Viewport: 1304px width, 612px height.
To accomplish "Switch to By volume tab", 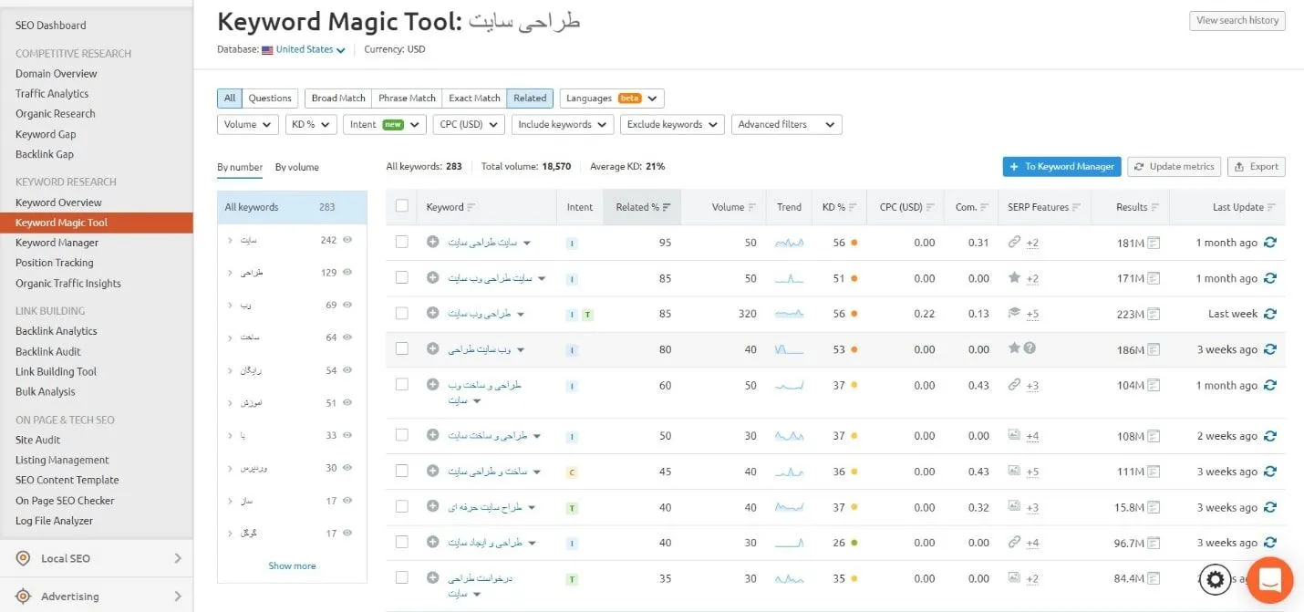I will 297,167.
